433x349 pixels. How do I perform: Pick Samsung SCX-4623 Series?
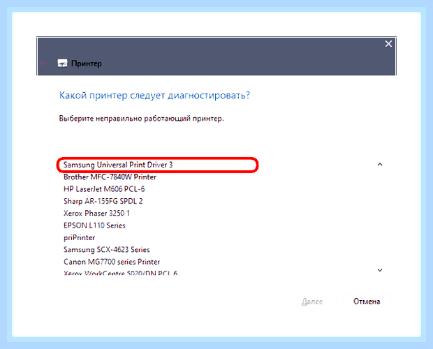click(x=107, y=250)
